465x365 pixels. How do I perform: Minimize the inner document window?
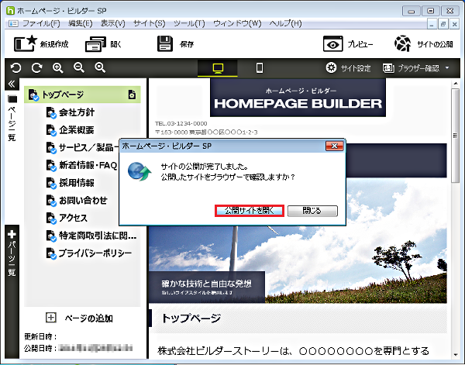click(x=432, y=24)
